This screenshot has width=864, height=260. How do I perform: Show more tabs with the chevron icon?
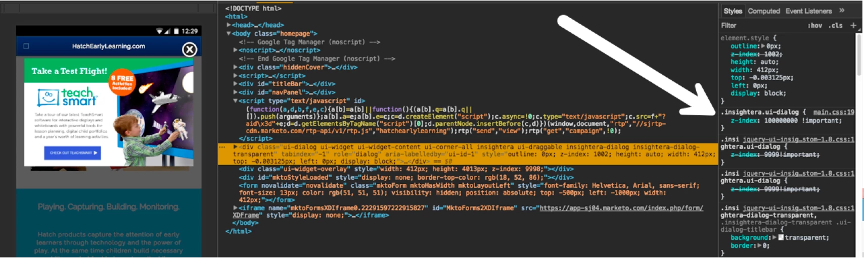(x=842, y=10)
